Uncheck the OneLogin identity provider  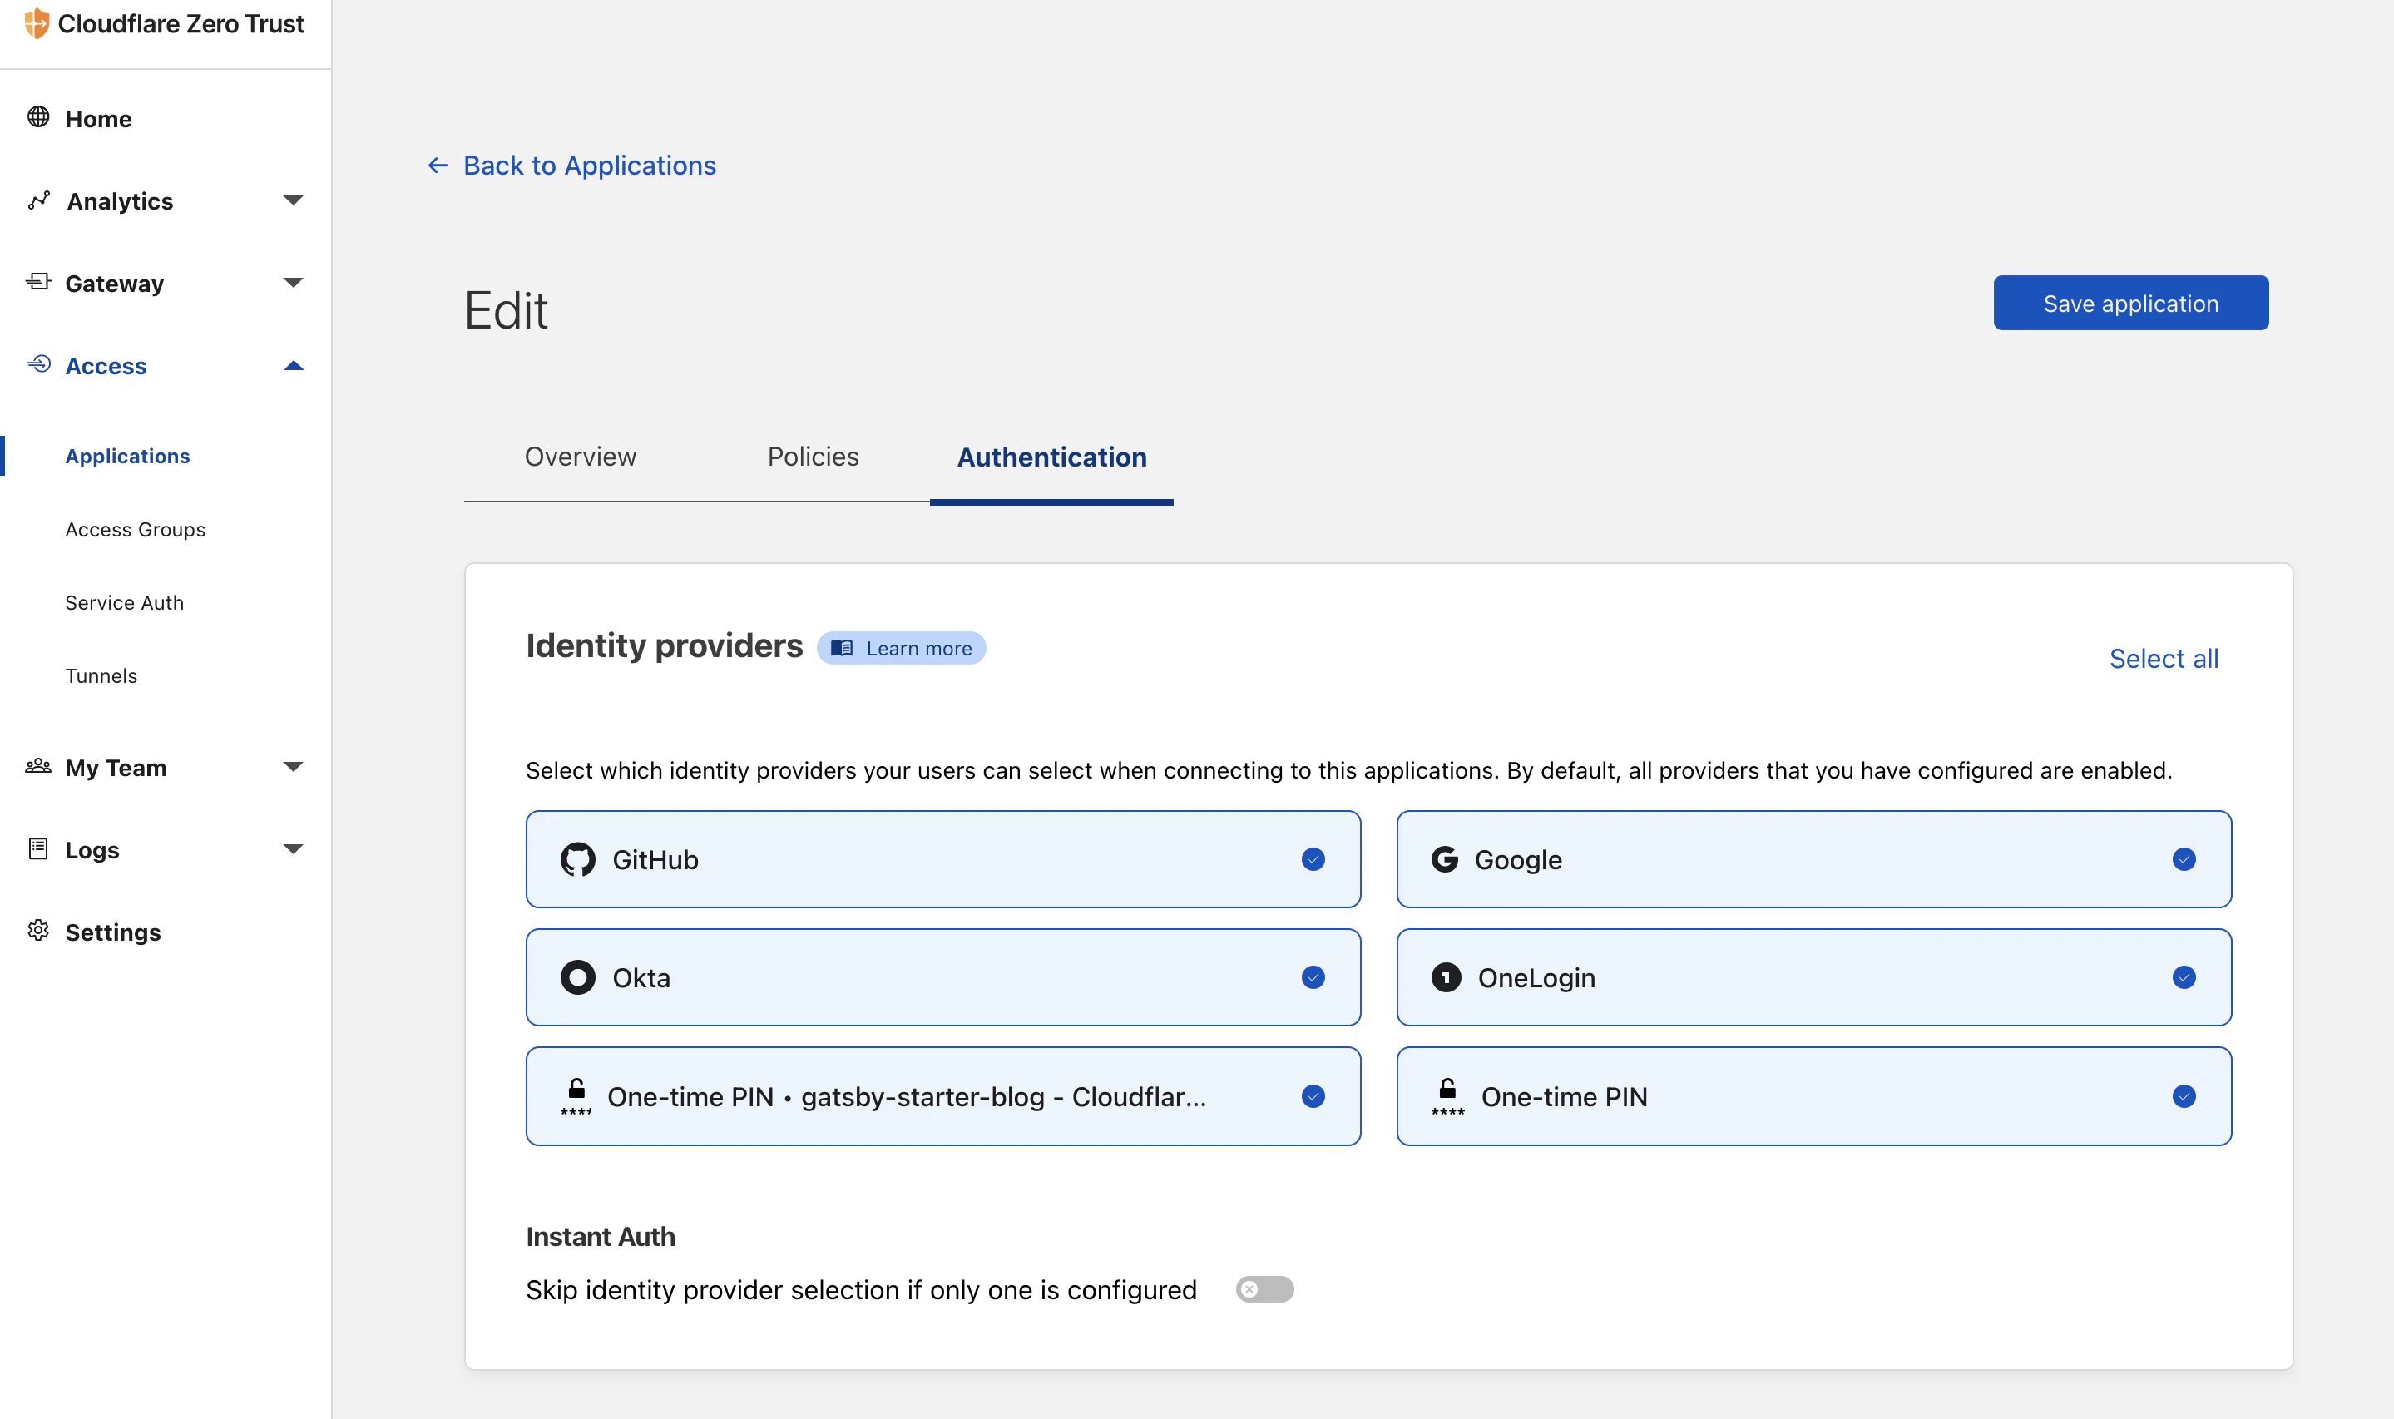tap(2184, 977)
